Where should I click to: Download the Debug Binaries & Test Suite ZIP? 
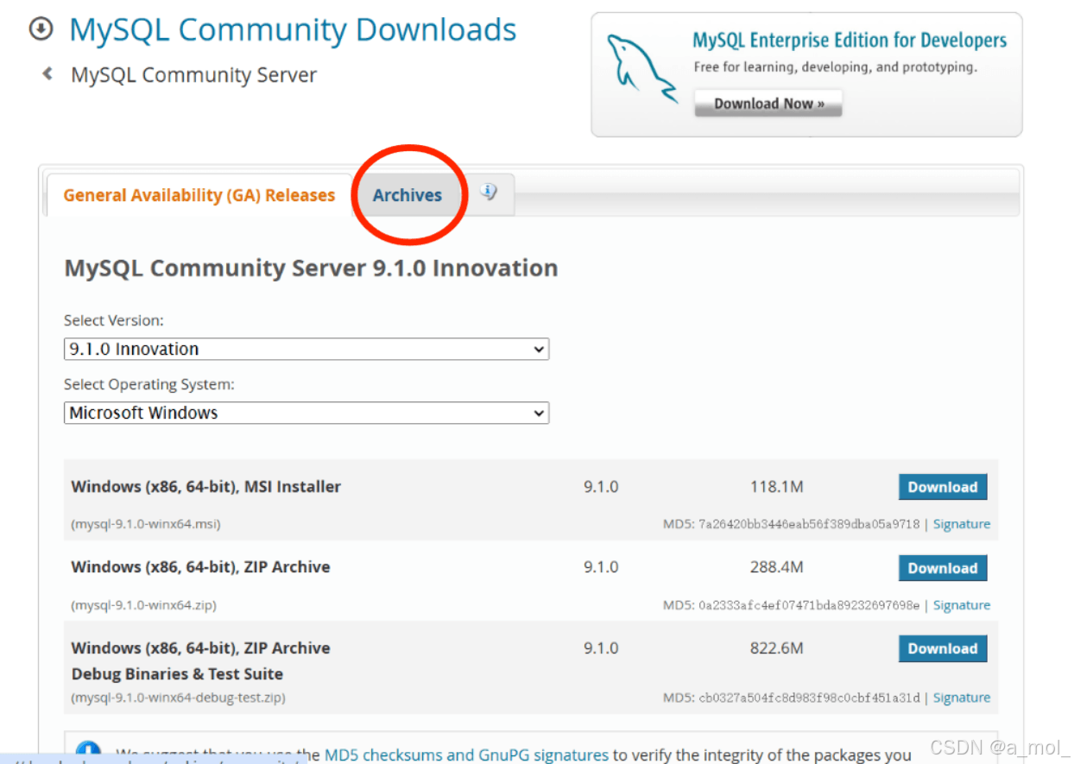tap(943, 648)
